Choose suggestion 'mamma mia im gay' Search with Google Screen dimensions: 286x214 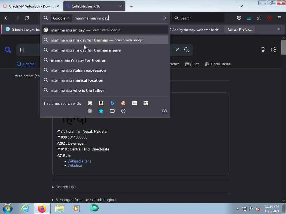[x=105, y=30]
